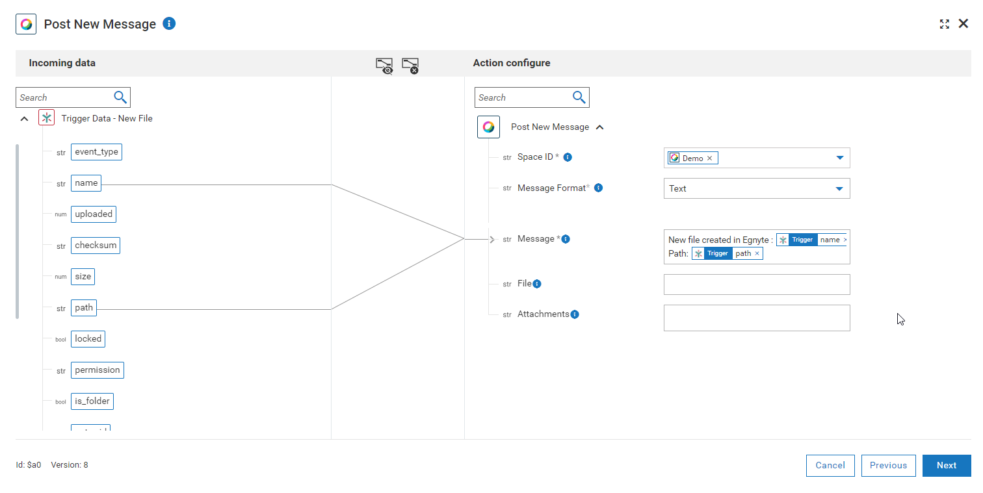The height and width of the screenshot is (493, 983).
Task: Open the info tooltip beside Post New Message title
Action: coord(169,23)
